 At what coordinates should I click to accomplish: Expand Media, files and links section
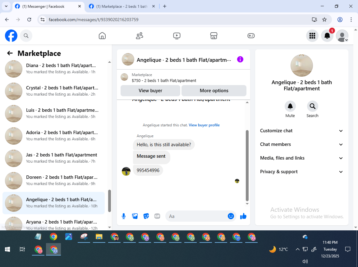tap(302, 158)
